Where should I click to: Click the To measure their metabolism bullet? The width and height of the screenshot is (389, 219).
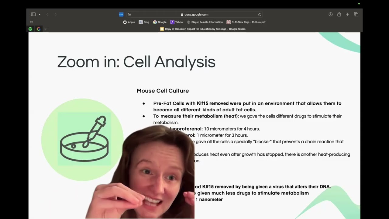[247, 119]
